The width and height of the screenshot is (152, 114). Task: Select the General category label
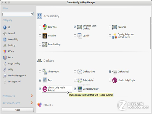(11, 33)
